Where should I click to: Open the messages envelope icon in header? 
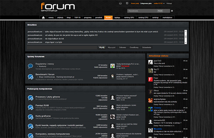click(121, 3)
